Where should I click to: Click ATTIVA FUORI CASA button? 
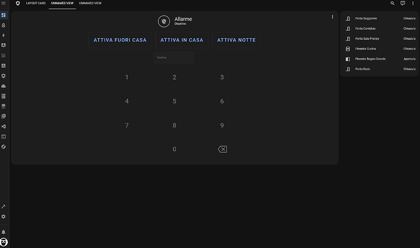120,40
